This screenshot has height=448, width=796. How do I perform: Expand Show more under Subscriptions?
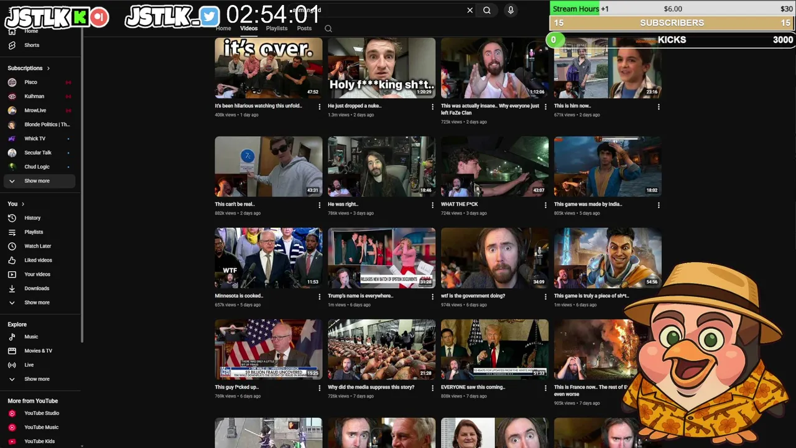click(x=39, y=181)
